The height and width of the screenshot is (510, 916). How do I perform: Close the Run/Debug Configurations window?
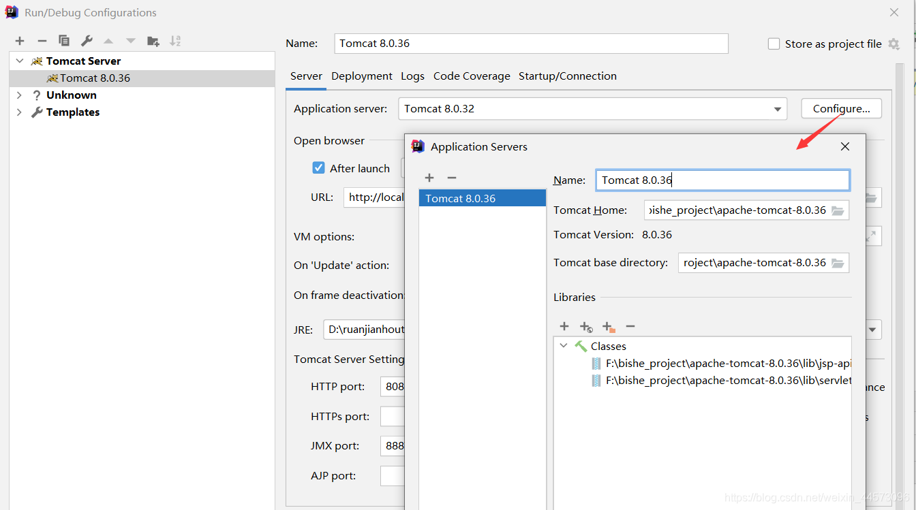[894, 12]
